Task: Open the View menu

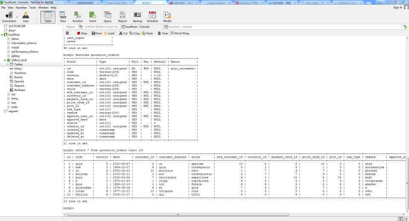Action: [x=10, y=8]
